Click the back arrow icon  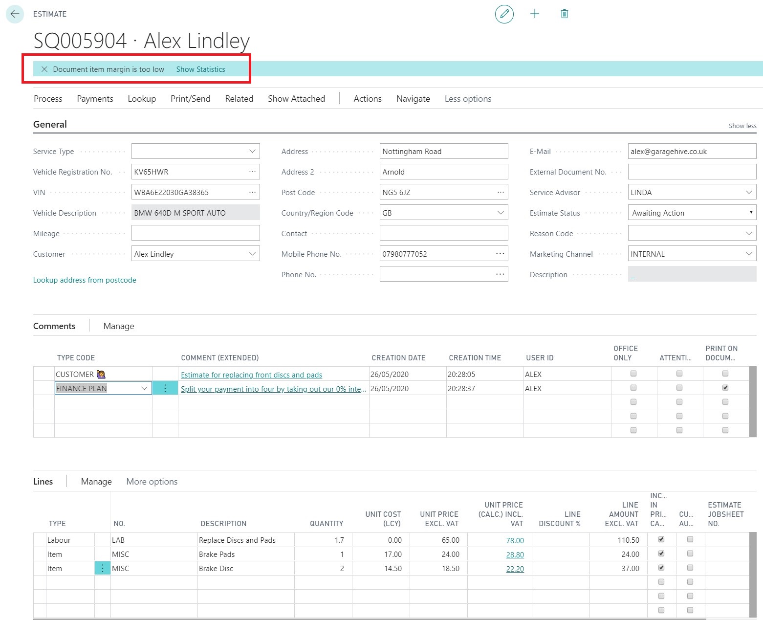pos(15,14)
